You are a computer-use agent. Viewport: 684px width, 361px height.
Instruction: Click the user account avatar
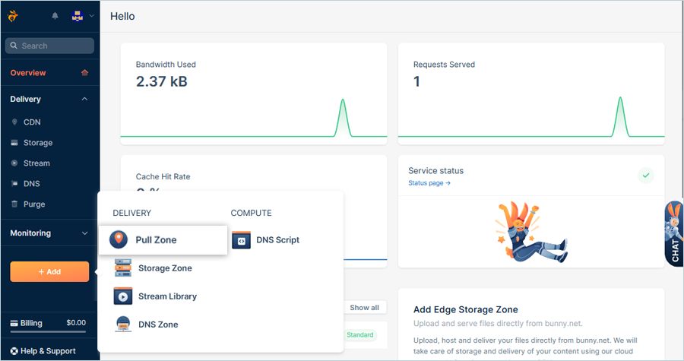(x=78, y=16)
